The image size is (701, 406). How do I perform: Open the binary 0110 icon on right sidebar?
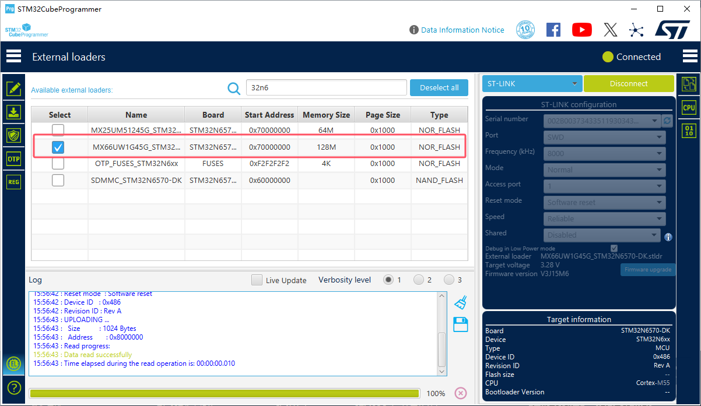click(x=689, y=130)
